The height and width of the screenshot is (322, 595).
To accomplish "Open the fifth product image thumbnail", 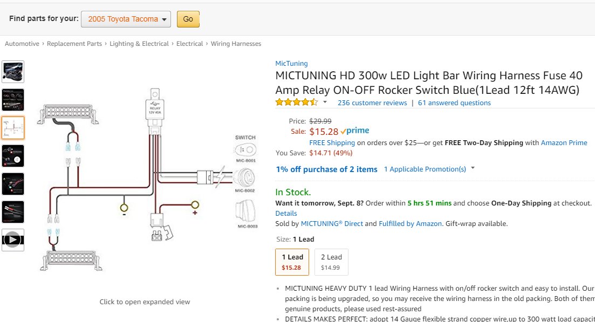I will (13, 184).
